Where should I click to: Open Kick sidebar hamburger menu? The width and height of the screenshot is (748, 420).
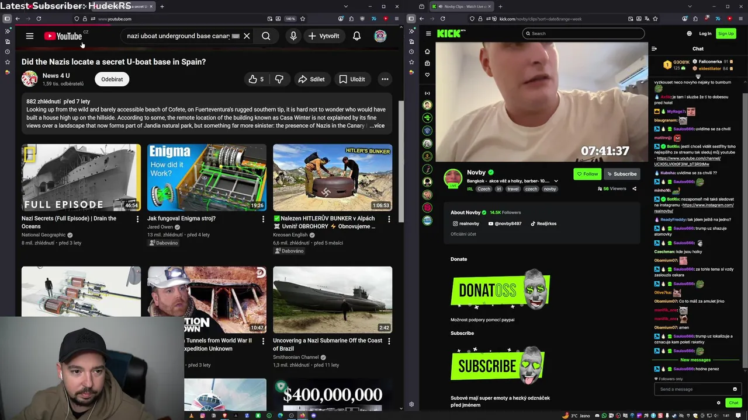(x=428, y=34)
